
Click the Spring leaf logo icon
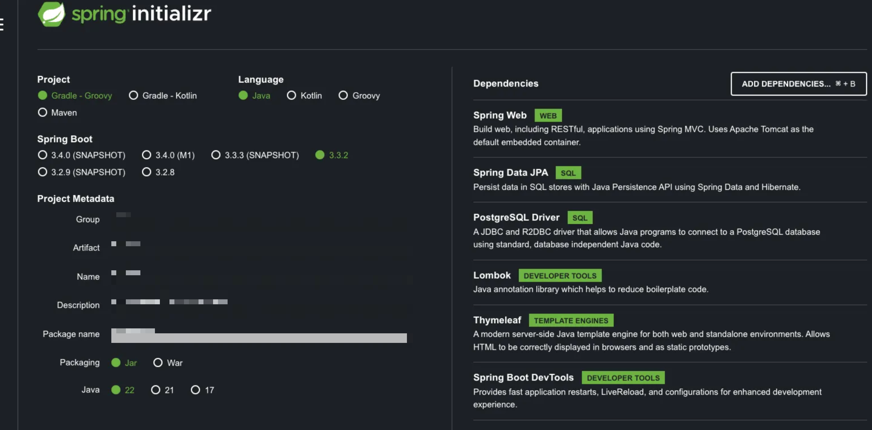click(x=51, y=14)
